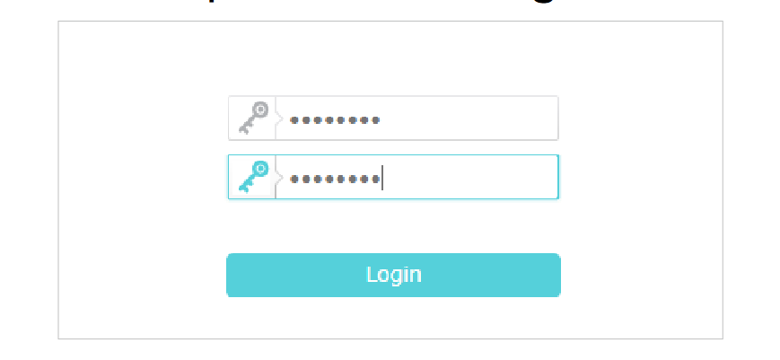780x360 pixels.
Task: Click the masked dots in the upper field
Action: [335, 119]
